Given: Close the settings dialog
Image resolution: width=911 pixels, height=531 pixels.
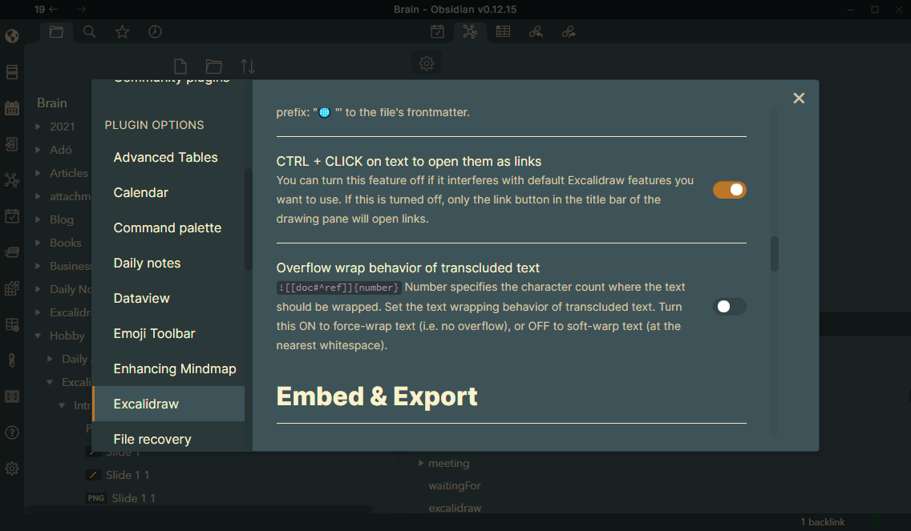Looking at the screenshot, I should 799,98.
